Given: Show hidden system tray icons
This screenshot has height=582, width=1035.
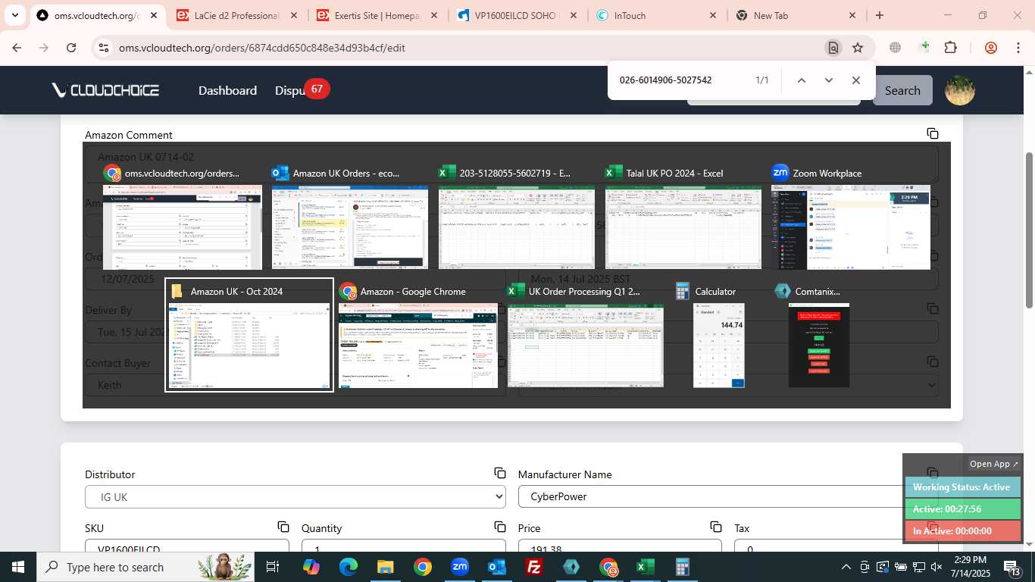Looking at the screenshot, I should point(846,567).
